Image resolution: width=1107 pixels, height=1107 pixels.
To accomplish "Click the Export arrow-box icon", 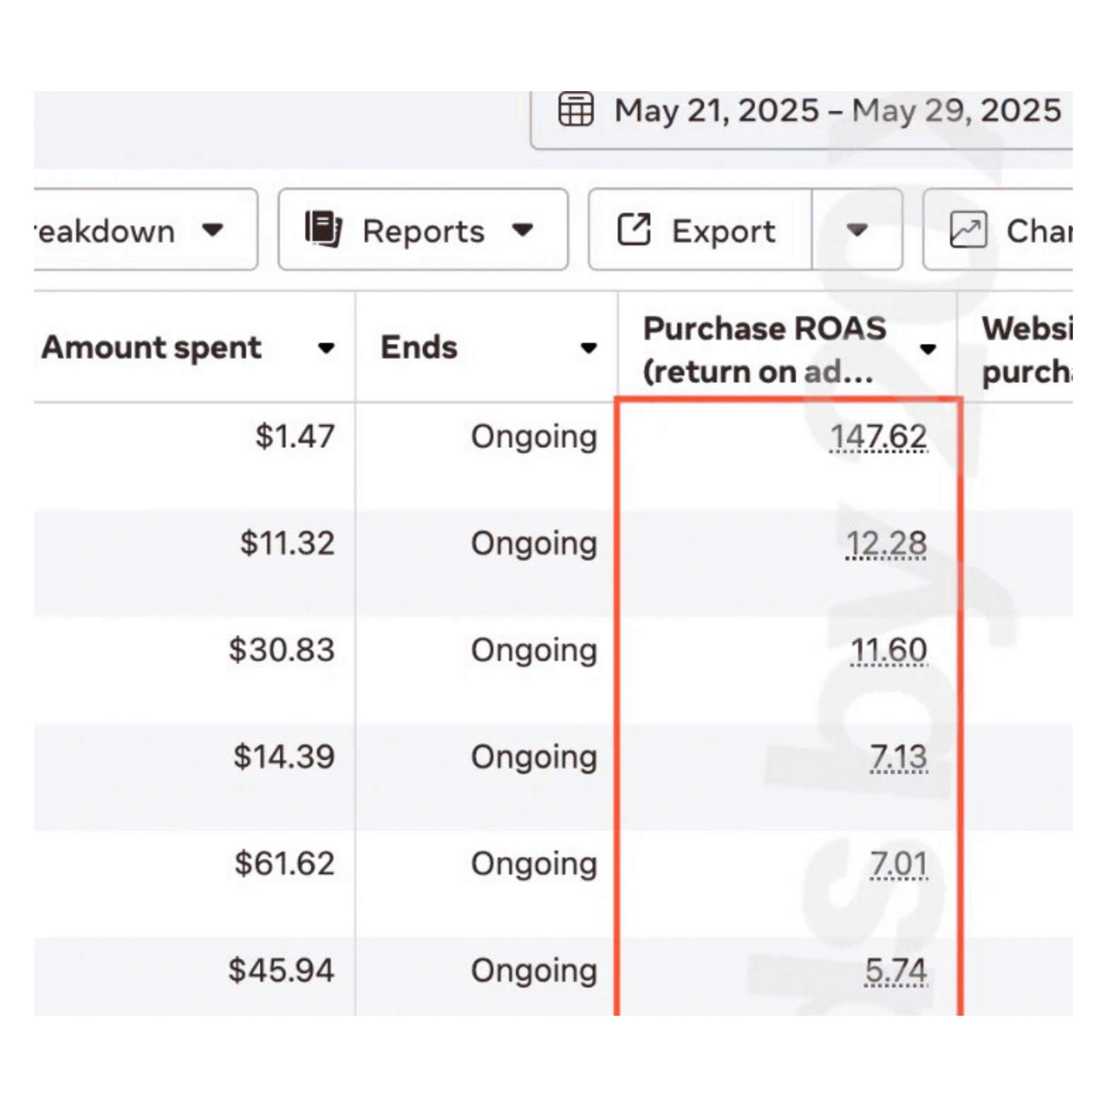I will (x=634, y=230).
